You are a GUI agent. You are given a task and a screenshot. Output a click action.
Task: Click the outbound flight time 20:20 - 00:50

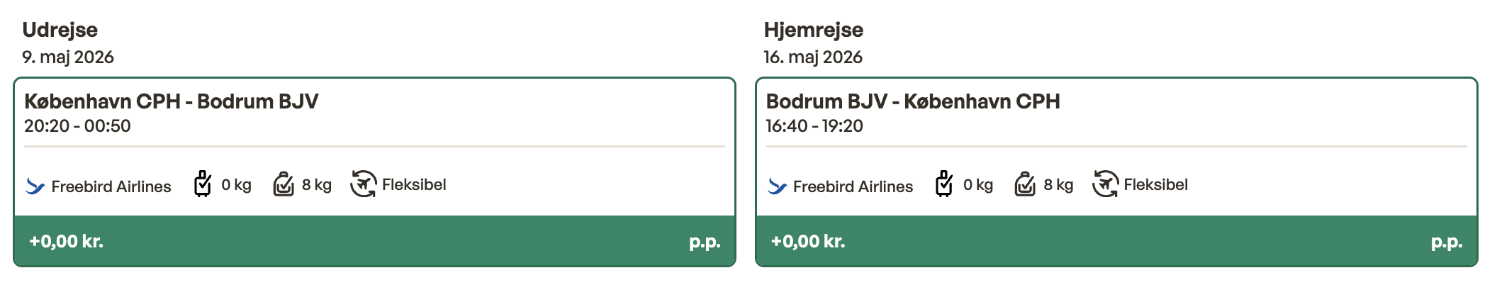77,126
